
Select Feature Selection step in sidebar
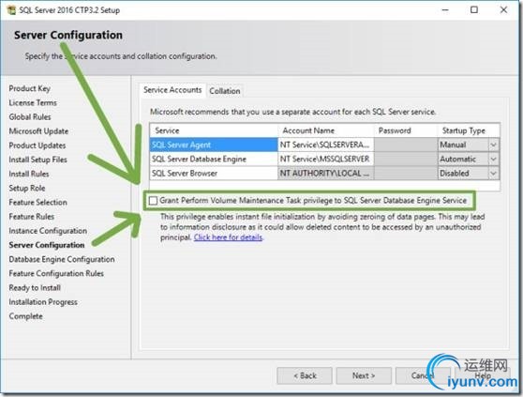pos(38,203)
